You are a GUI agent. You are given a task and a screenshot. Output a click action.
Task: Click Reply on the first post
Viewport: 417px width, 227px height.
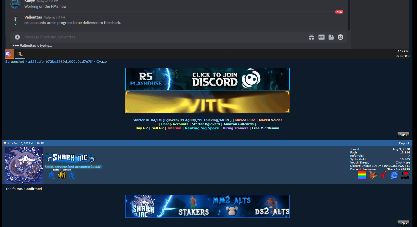403,134
